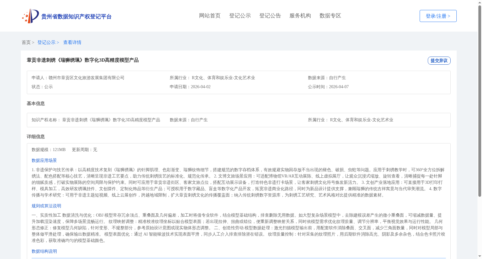Click the platform logo icon
The image size is (482, 259).
pyautogui.click(x=30, y=16)
